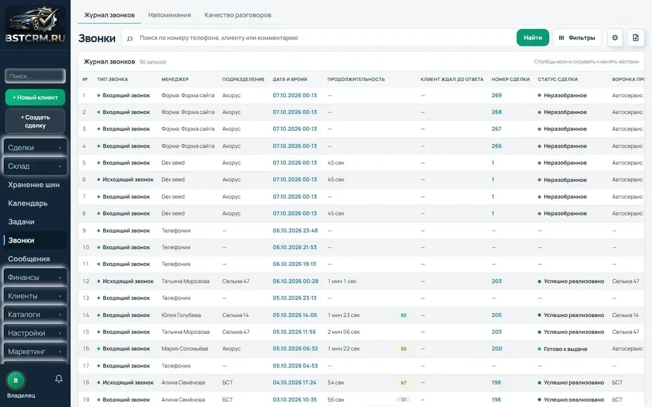Viewport: 652px width, 407px height.
Task: Expand the Клиенты sidebar menu
Action: pyautogui.click(x=35, y=296)
